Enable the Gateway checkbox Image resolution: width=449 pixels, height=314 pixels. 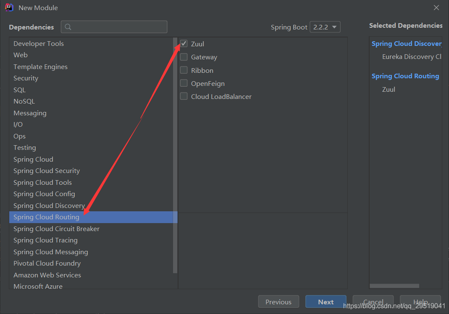(x=184, y=57)
